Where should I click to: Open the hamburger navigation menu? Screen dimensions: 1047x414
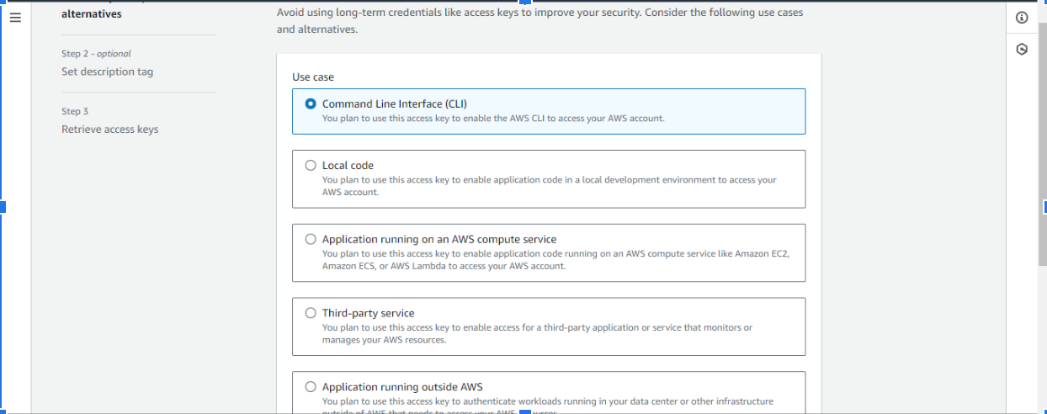tap(15, 18)
